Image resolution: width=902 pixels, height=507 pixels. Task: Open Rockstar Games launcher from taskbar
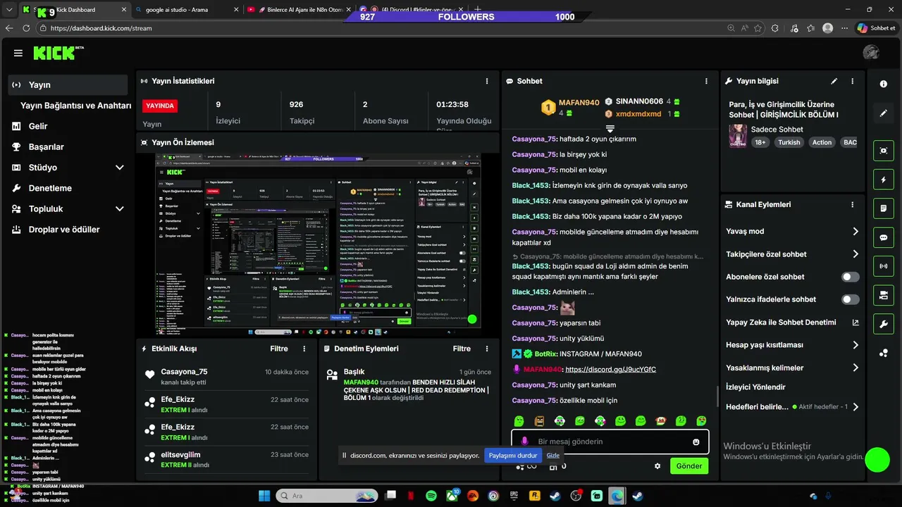(x=534, y=496)
